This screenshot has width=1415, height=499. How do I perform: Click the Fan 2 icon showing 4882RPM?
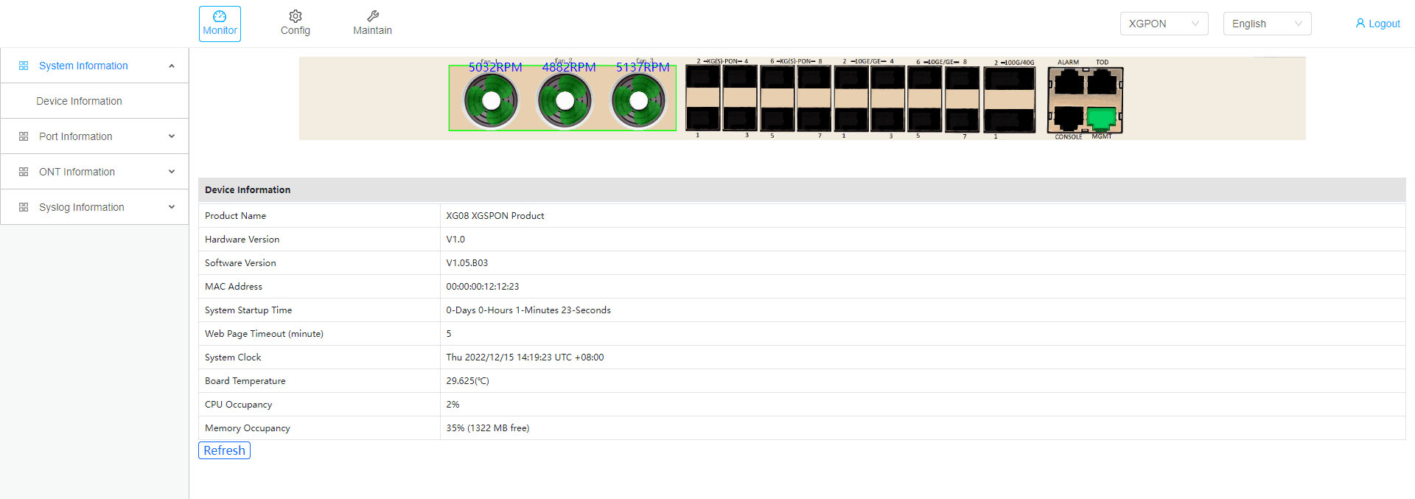[x=565, y=101]
